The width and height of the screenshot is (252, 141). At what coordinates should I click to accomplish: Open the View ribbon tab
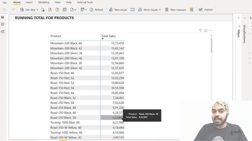(x=58, y=2)
